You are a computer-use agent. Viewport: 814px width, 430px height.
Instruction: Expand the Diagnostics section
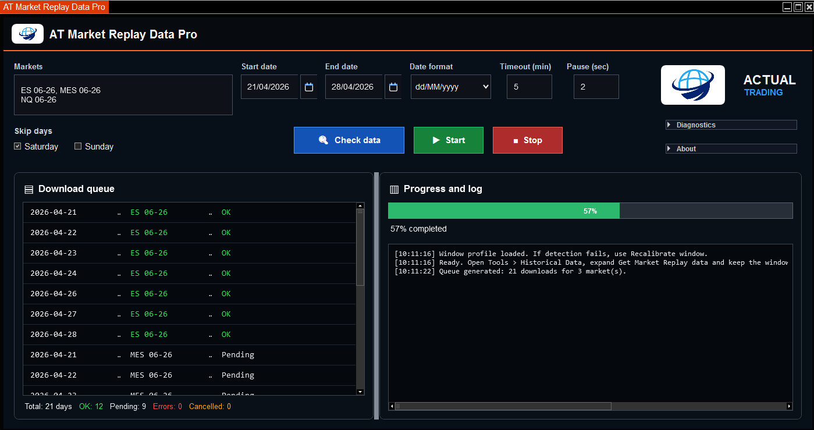731,125
